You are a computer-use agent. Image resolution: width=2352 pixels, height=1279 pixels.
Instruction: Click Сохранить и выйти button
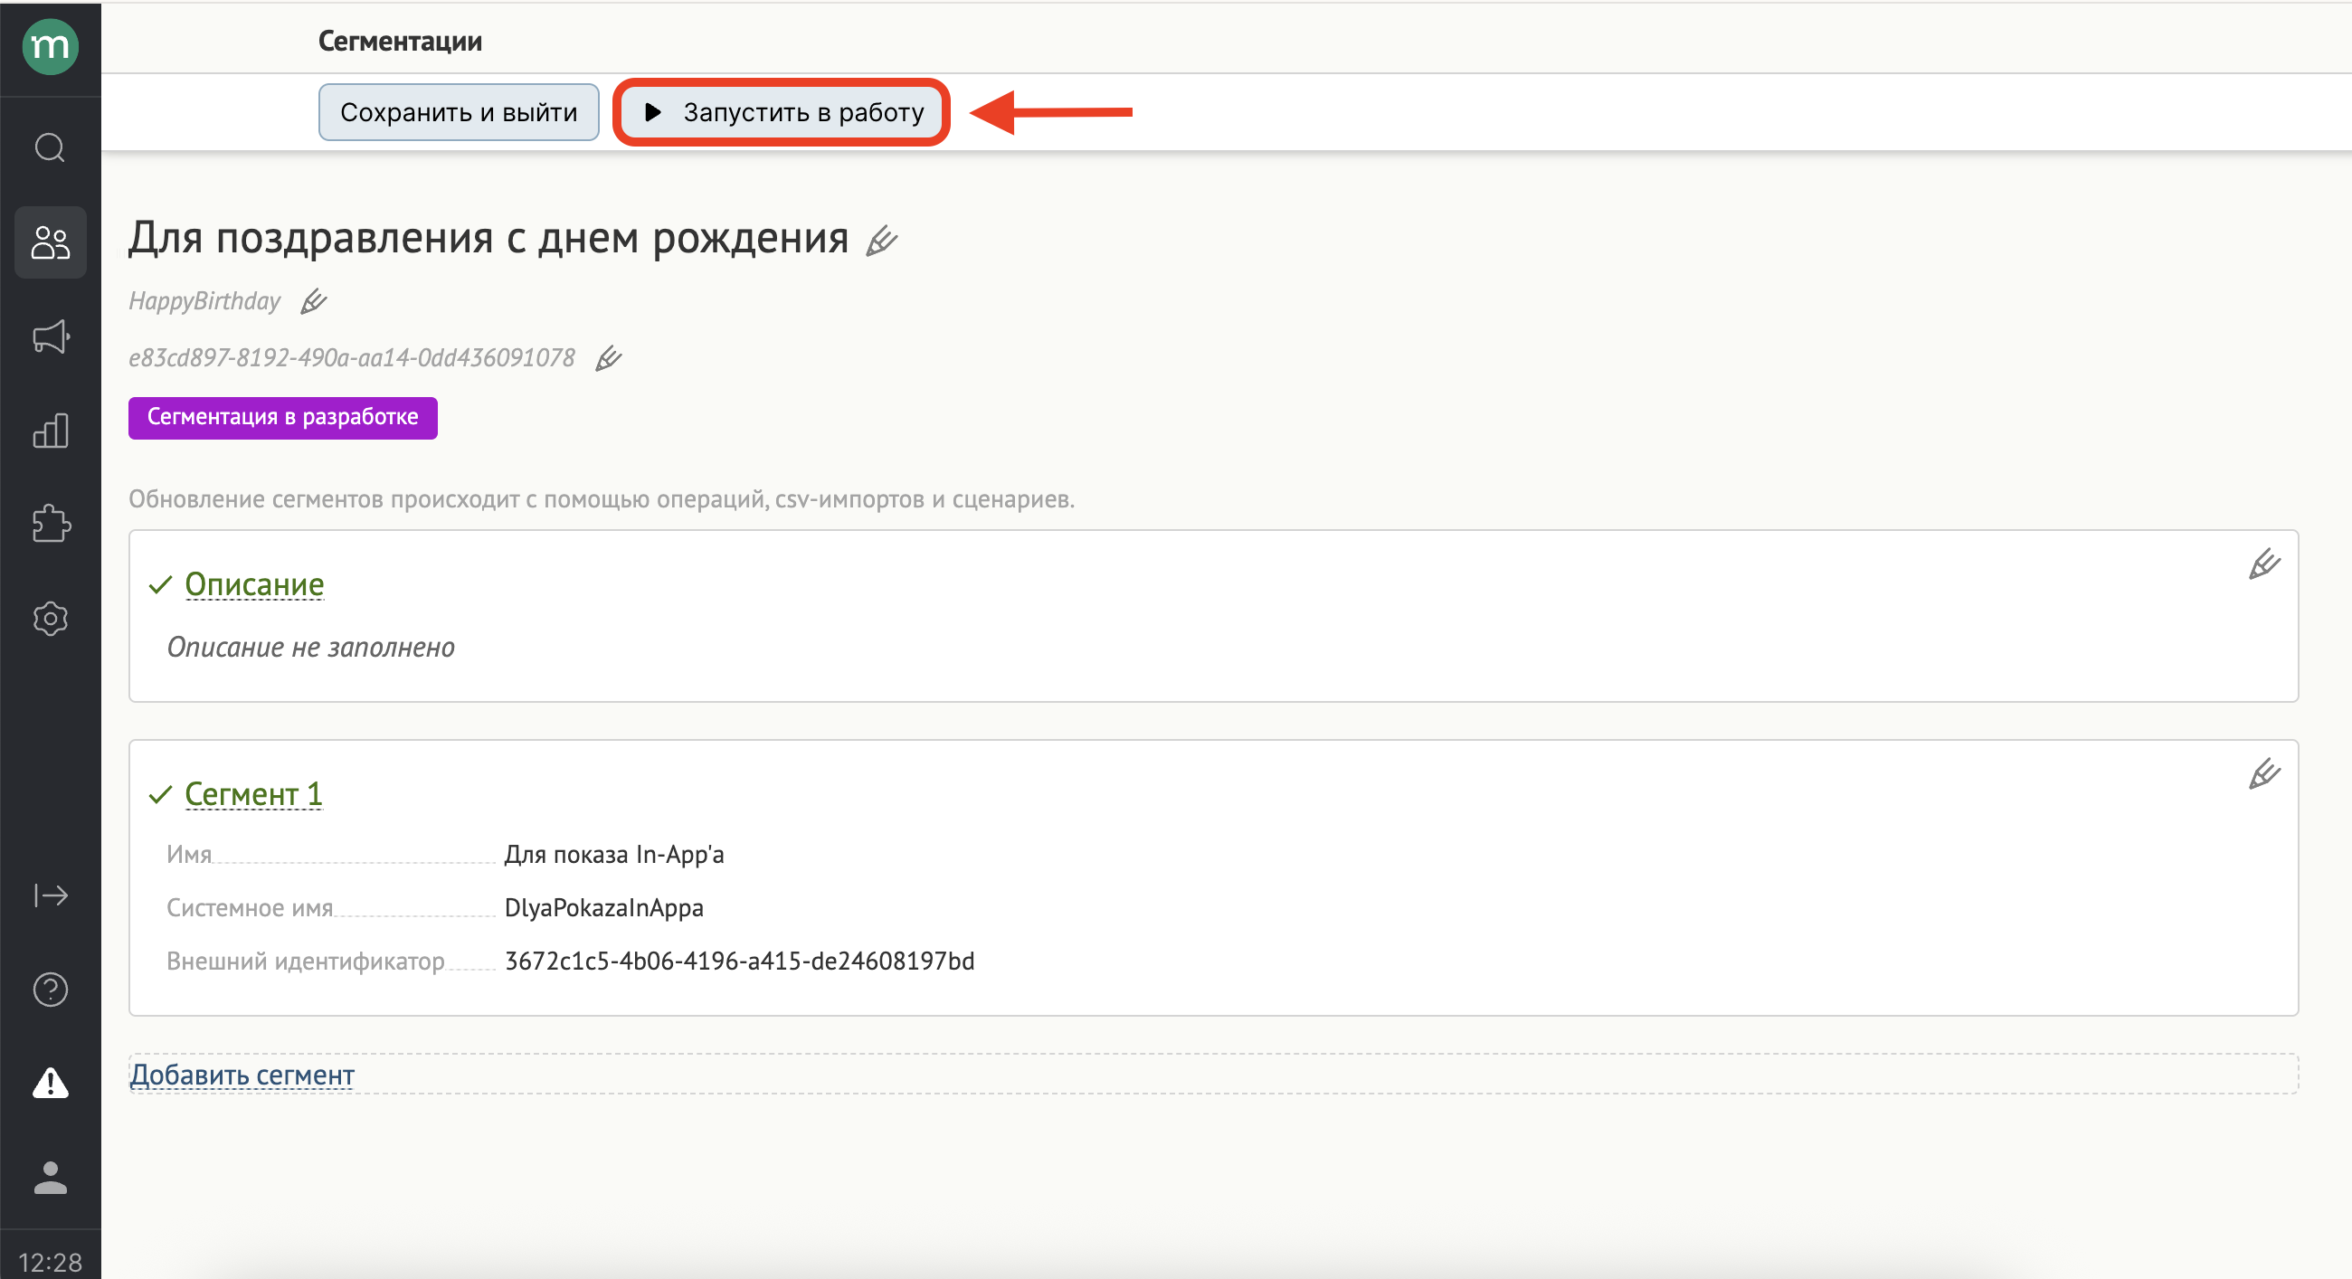pyautogui.click(x=459, y=112)
